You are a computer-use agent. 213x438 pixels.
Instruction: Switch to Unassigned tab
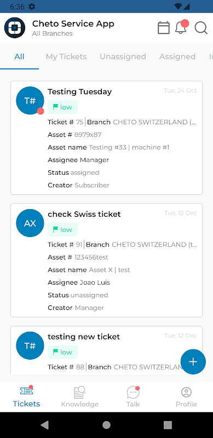click(123, 56)
